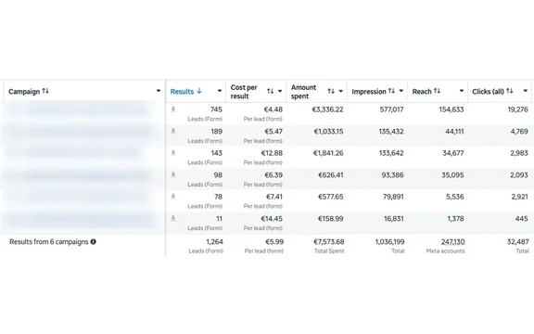Select the €7,573.68 total spent value
The width and height of the screenshot is (534, 334).
pos(329,241)
